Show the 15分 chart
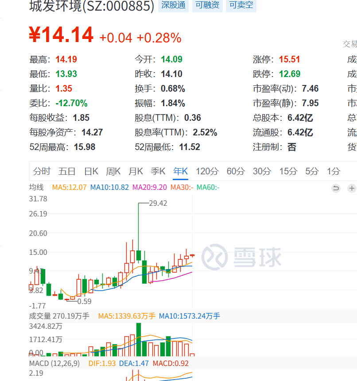This screenshot has height=381, width=357. click(288, 171)
